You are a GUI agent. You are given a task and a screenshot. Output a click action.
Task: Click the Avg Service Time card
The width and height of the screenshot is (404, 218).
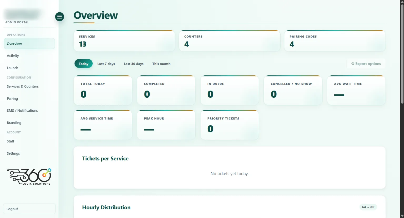click(103, 125)
